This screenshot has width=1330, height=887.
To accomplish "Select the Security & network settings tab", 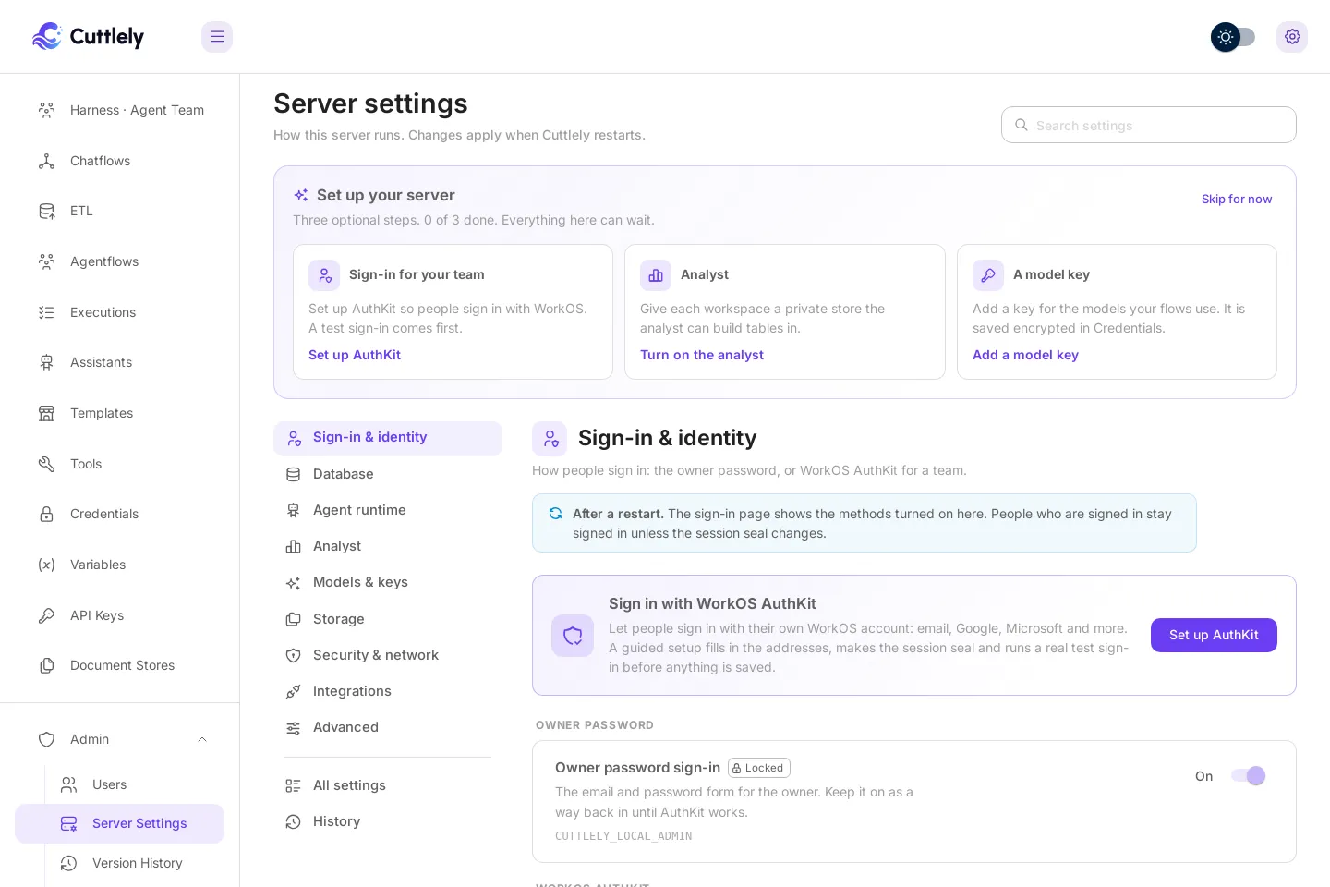I will pyautogui.click(x=388, y=655).
